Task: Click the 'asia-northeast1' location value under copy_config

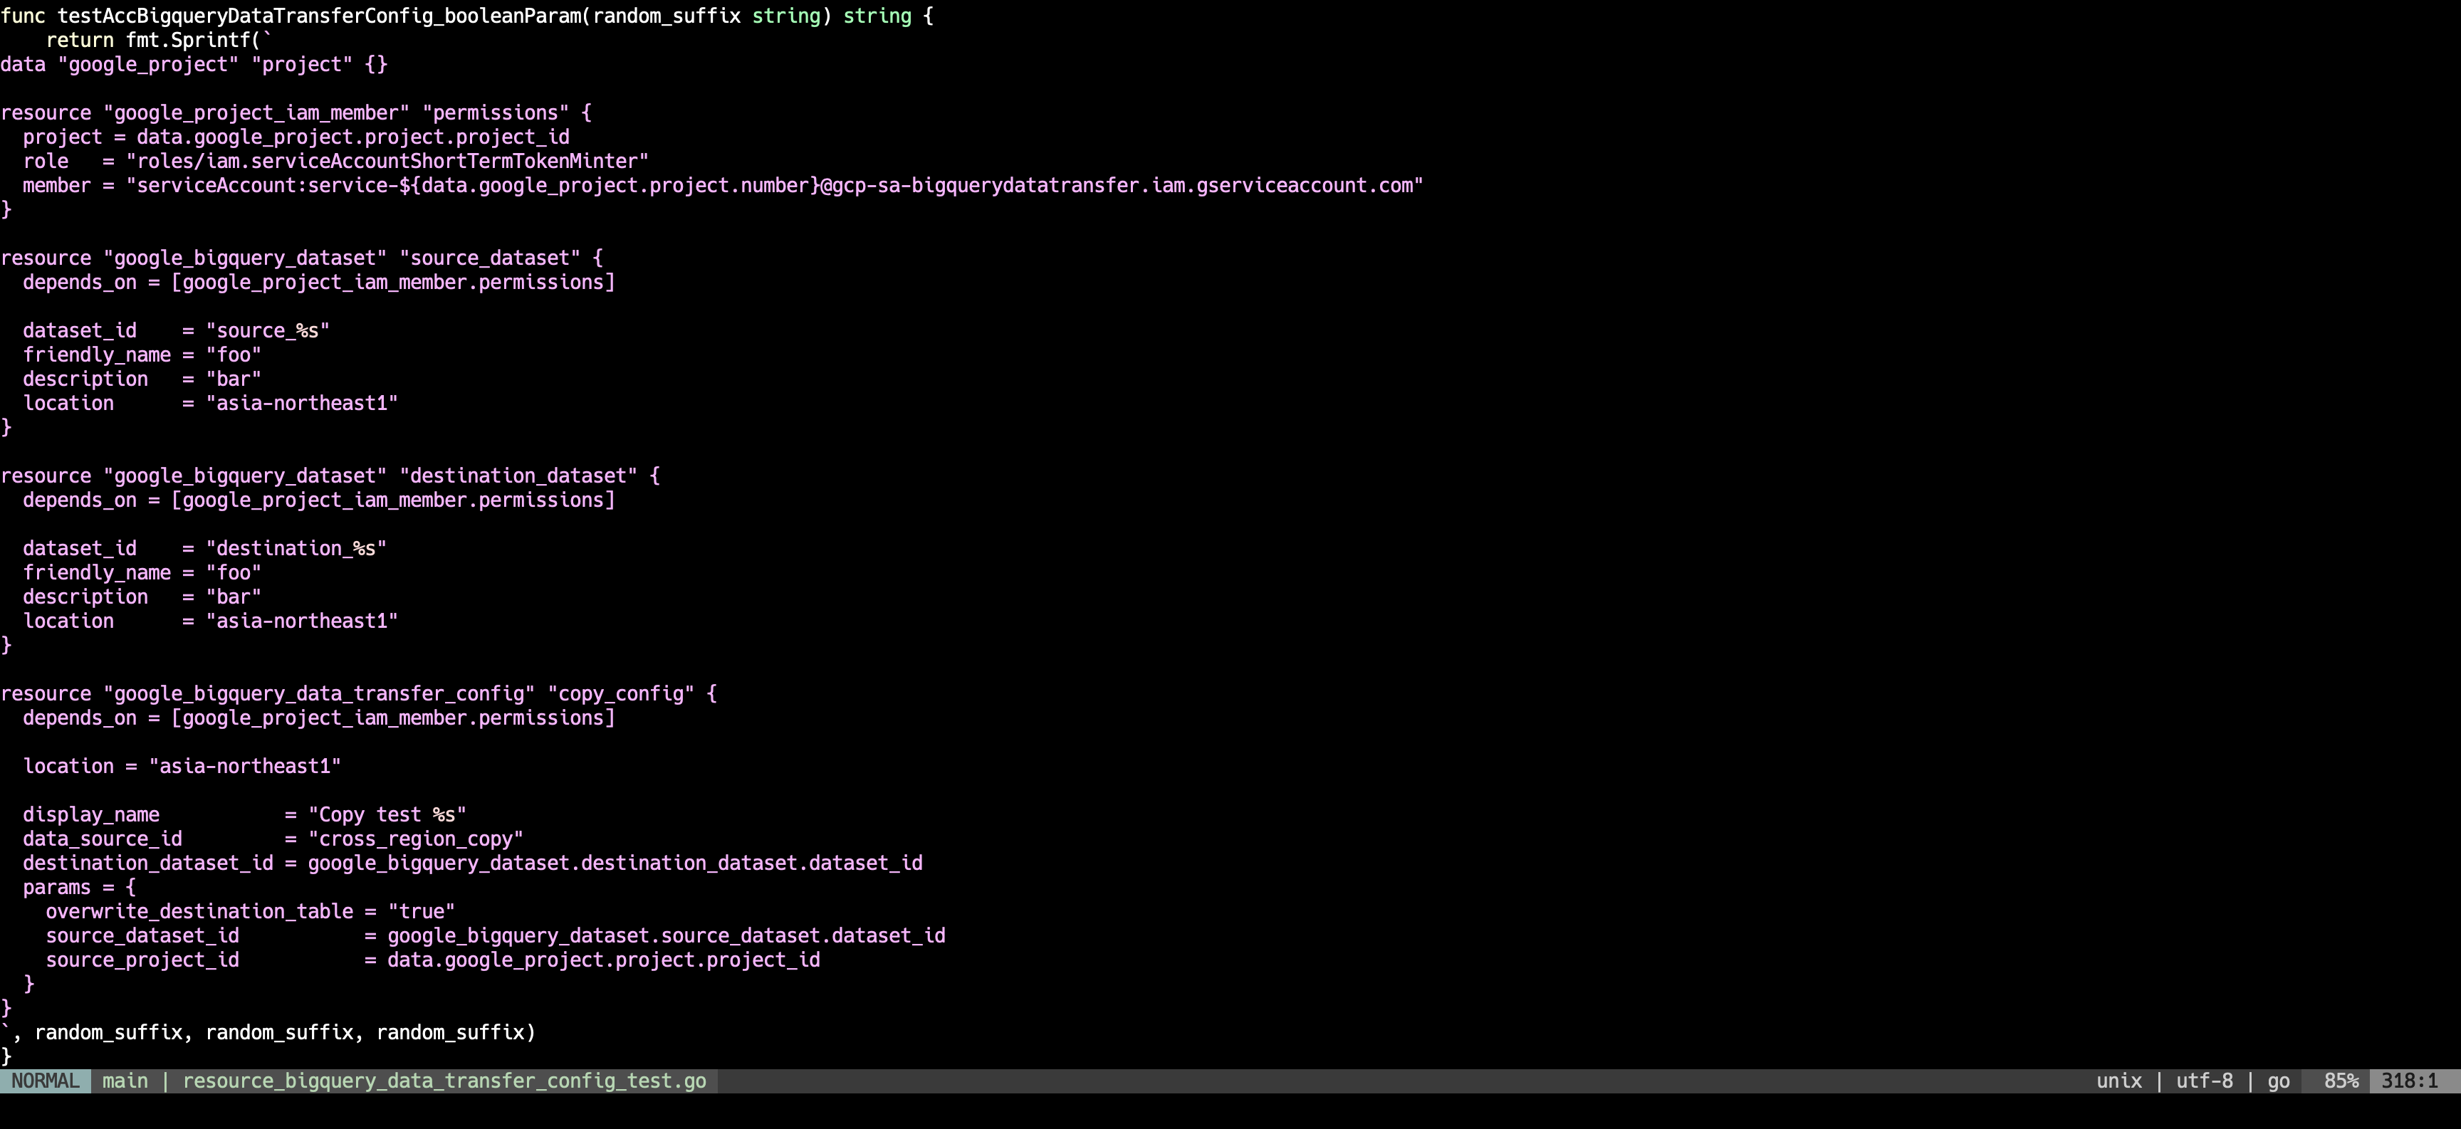Action: pos(244,766)
